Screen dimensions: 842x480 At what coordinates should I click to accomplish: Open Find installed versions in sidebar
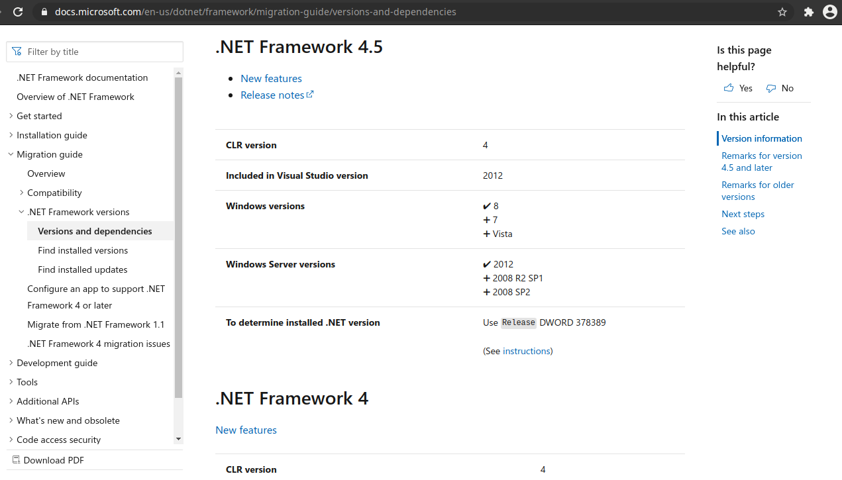point(83,250)
